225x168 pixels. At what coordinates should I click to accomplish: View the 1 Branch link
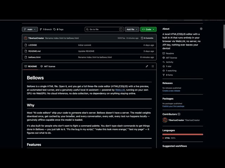point(46,29)
